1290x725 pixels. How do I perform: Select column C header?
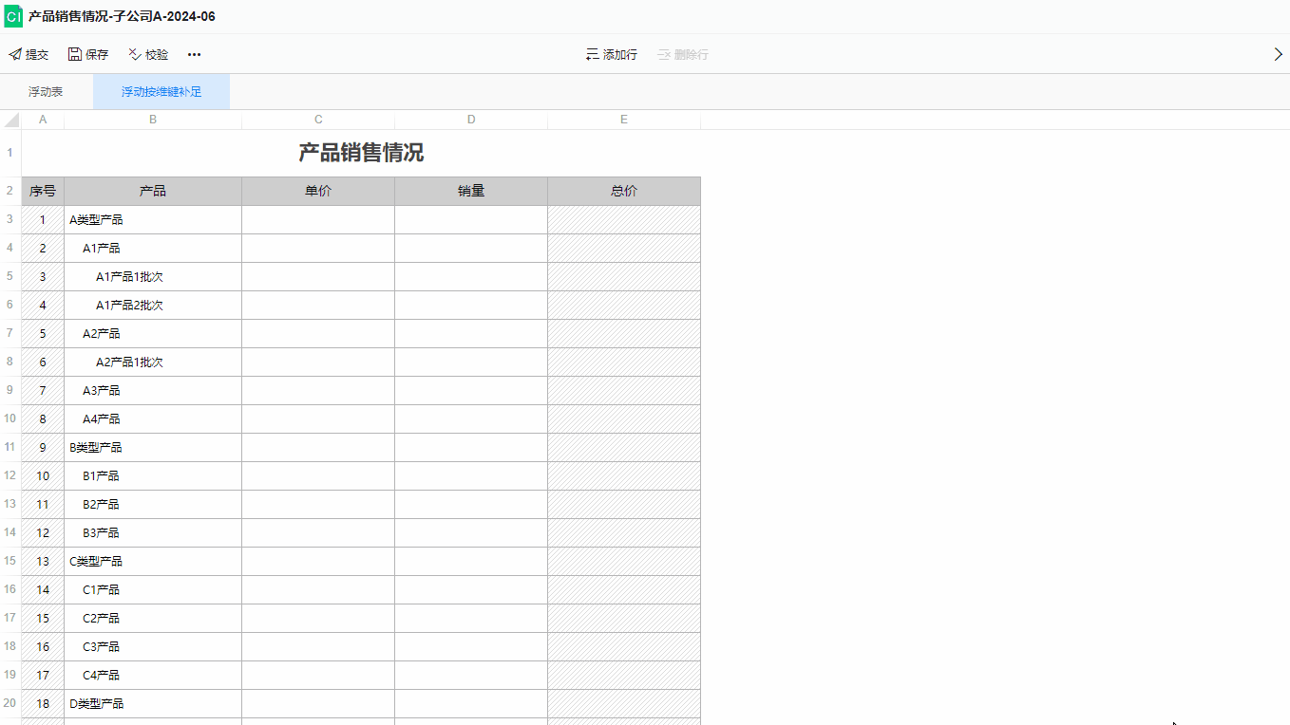(x=318, y=120)
